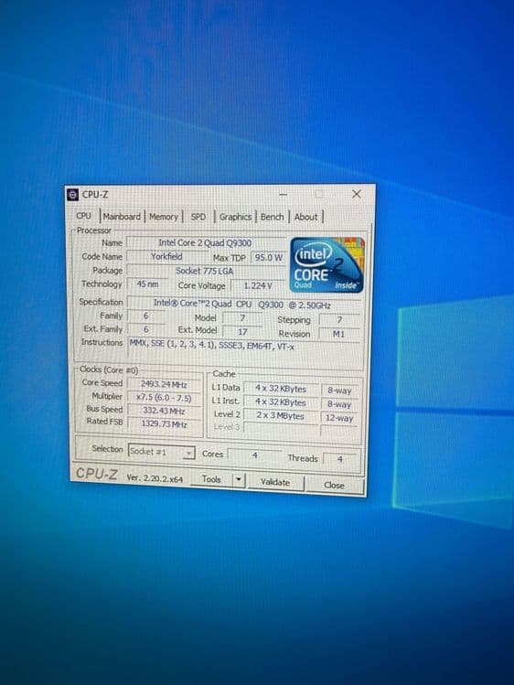Switch to the CPU tab
514x685 pixels.
click(83, 216)
